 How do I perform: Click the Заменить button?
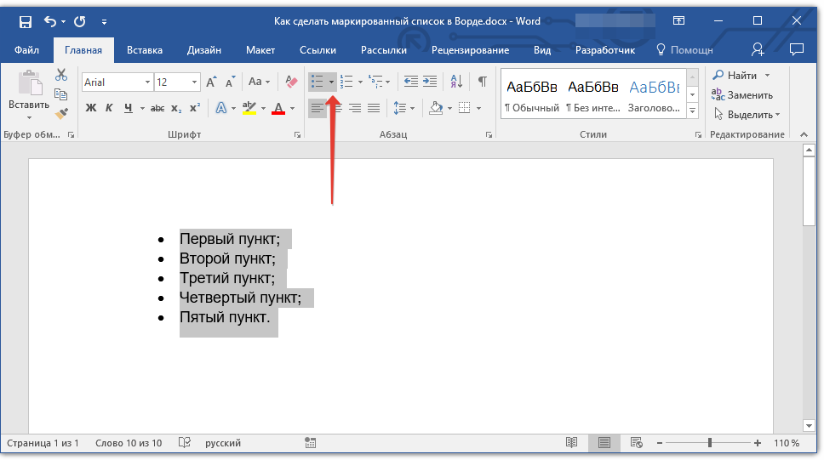tap(742, 95)
